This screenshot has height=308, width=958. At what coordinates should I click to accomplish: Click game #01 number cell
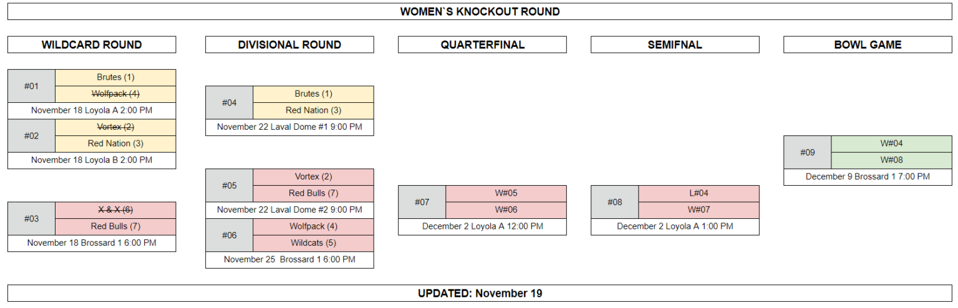32,86
